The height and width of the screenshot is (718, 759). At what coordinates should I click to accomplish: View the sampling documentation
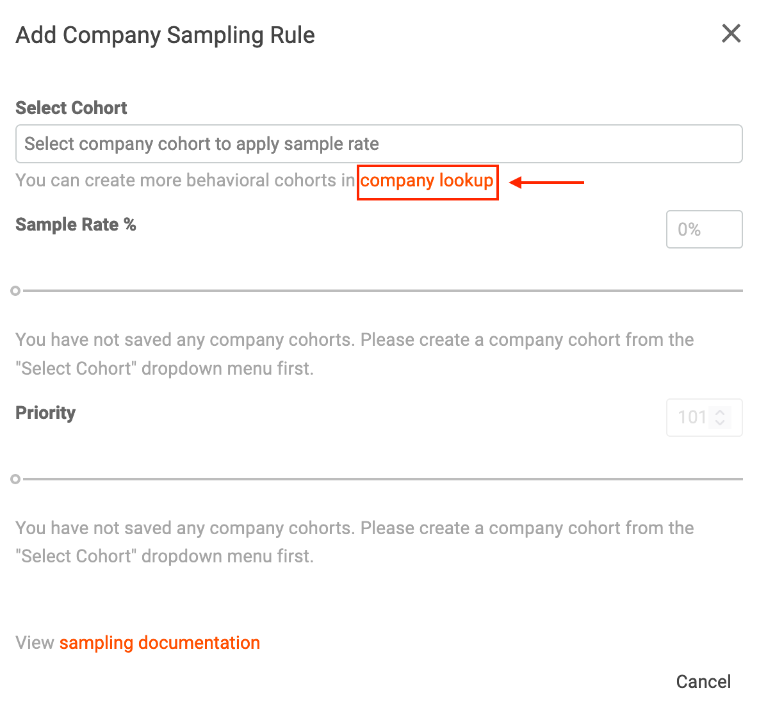click(x=159, y=642)
